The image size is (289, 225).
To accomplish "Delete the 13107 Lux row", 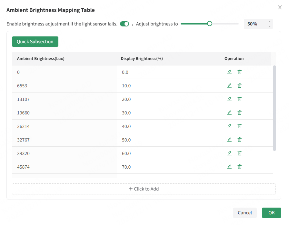I will coord(240,99).
